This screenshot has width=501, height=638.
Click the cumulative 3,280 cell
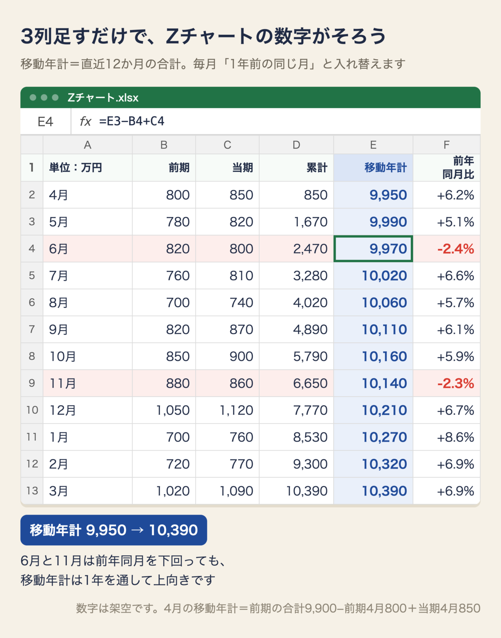point(297,276)
